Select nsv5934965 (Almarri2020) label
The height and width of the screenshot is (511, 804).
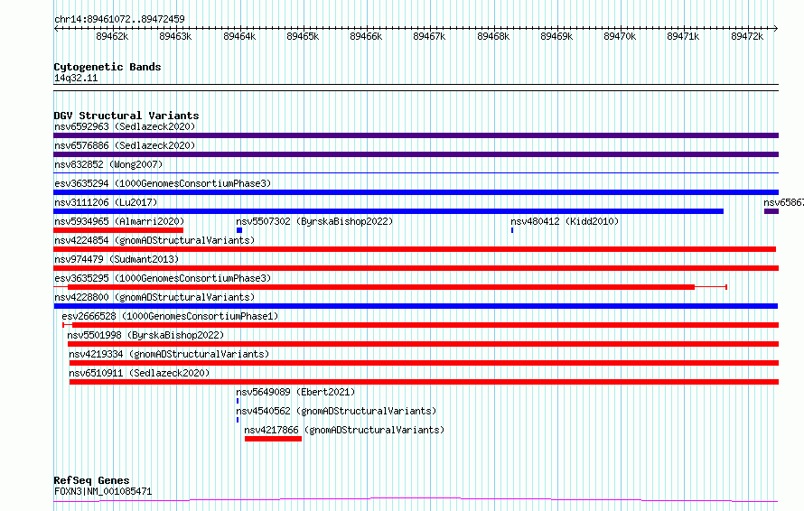click(119, 221)
